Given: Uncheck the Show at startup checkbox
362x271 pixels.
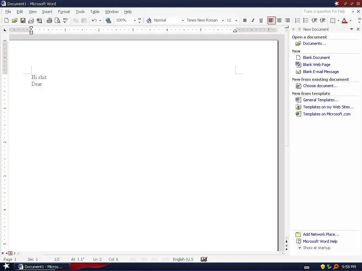Looking at the screenshot, I should pyautogui.click(x=299, y=248).
